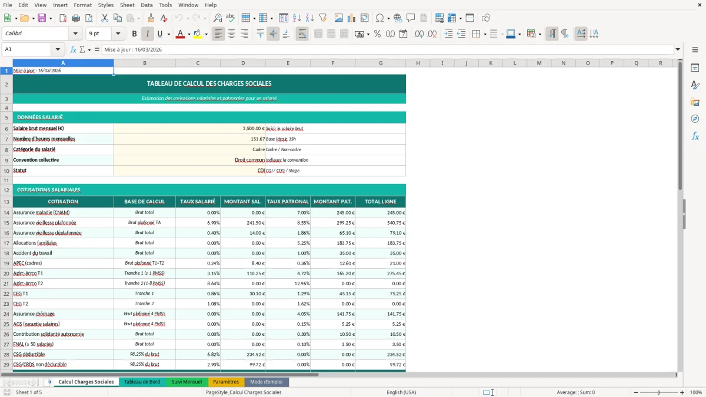This screenshot has height=397, width=706.
Task: Open the Font Name dropdown
Action: (75, 34)
